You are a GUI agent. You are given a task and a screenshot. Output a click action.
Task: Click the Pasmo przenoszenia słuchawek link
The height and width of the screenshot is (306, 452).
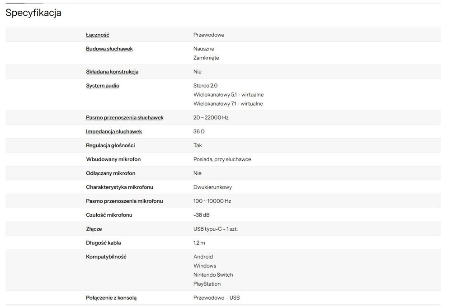click(x=124, y=118)
